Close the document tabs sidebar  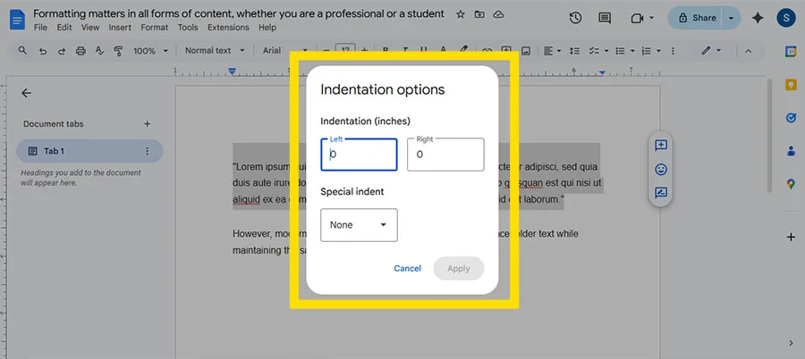click(x=26, y=93)
